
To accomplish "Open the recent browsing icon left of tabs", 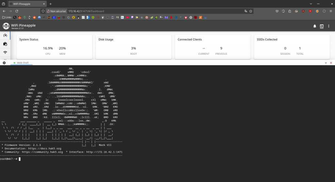I will 3,4.
